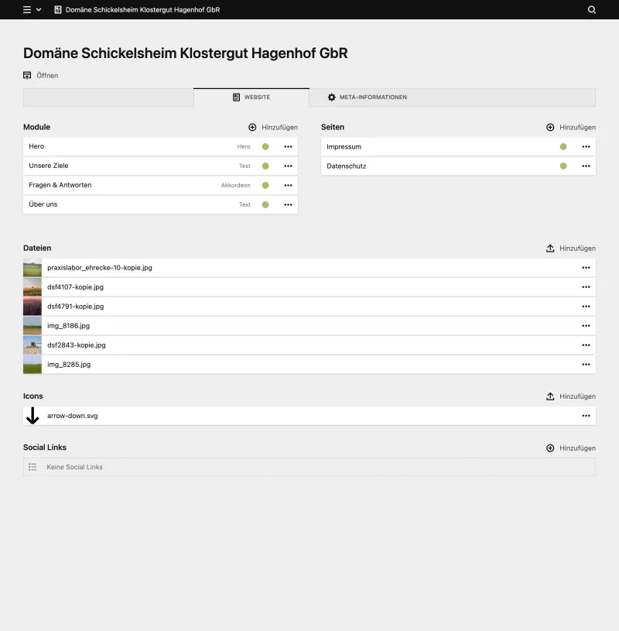Toggle the green status dot for Hero module
The image size is (619, 631).
265,146
